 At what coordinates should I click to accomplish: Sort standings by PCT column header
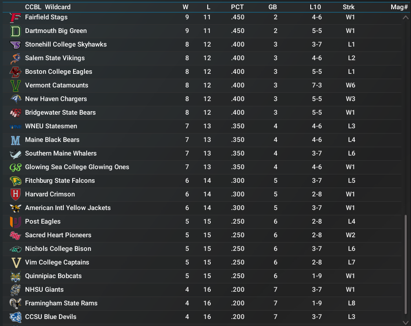pos(237,7)
